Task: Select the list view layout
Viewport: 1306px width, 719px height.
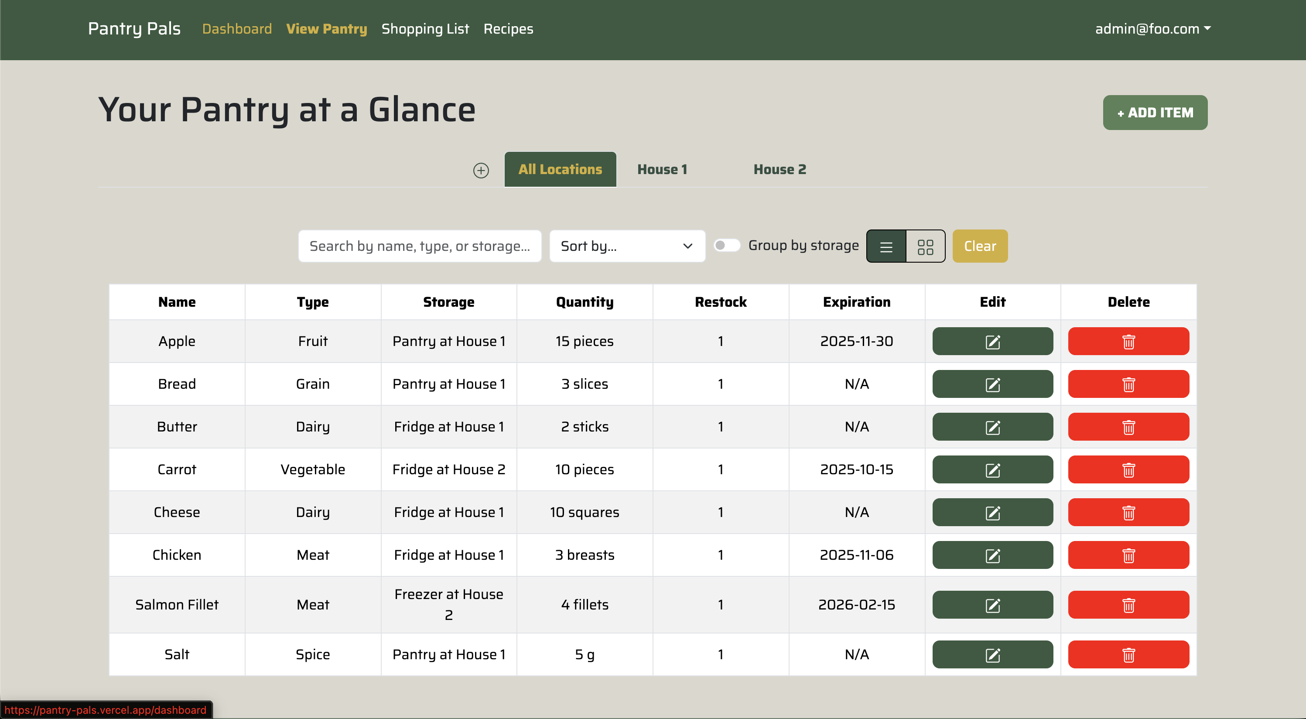Action: [x=885, y=246]
